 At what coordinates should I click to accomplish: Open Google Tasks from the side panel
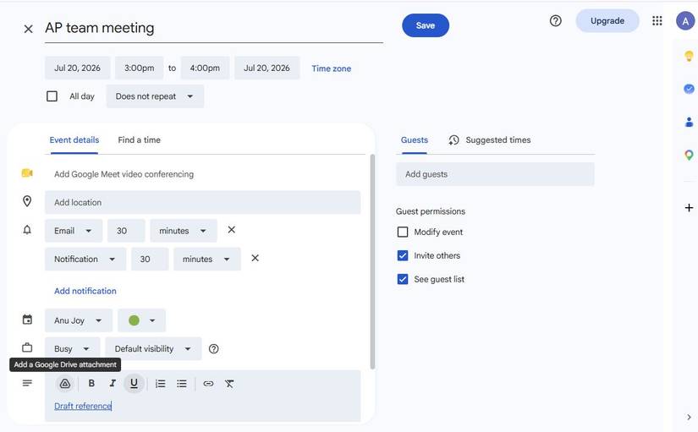689,89
